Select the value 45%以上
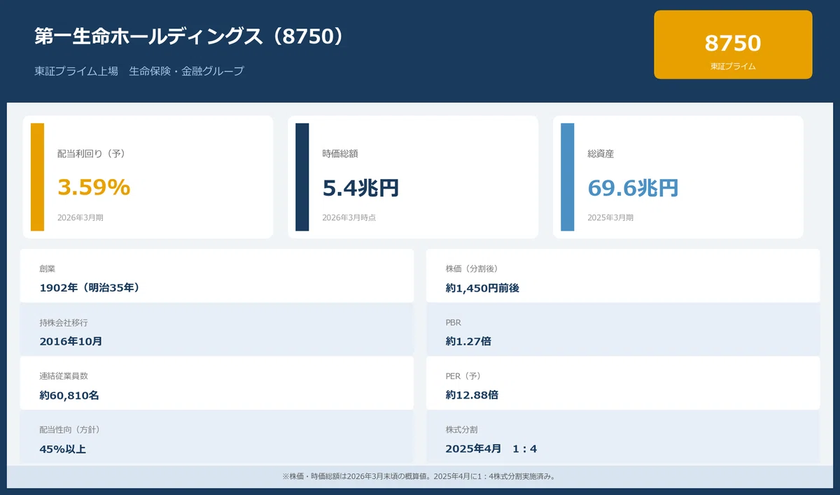Viewport: 840px width, 495px height. 63,449
